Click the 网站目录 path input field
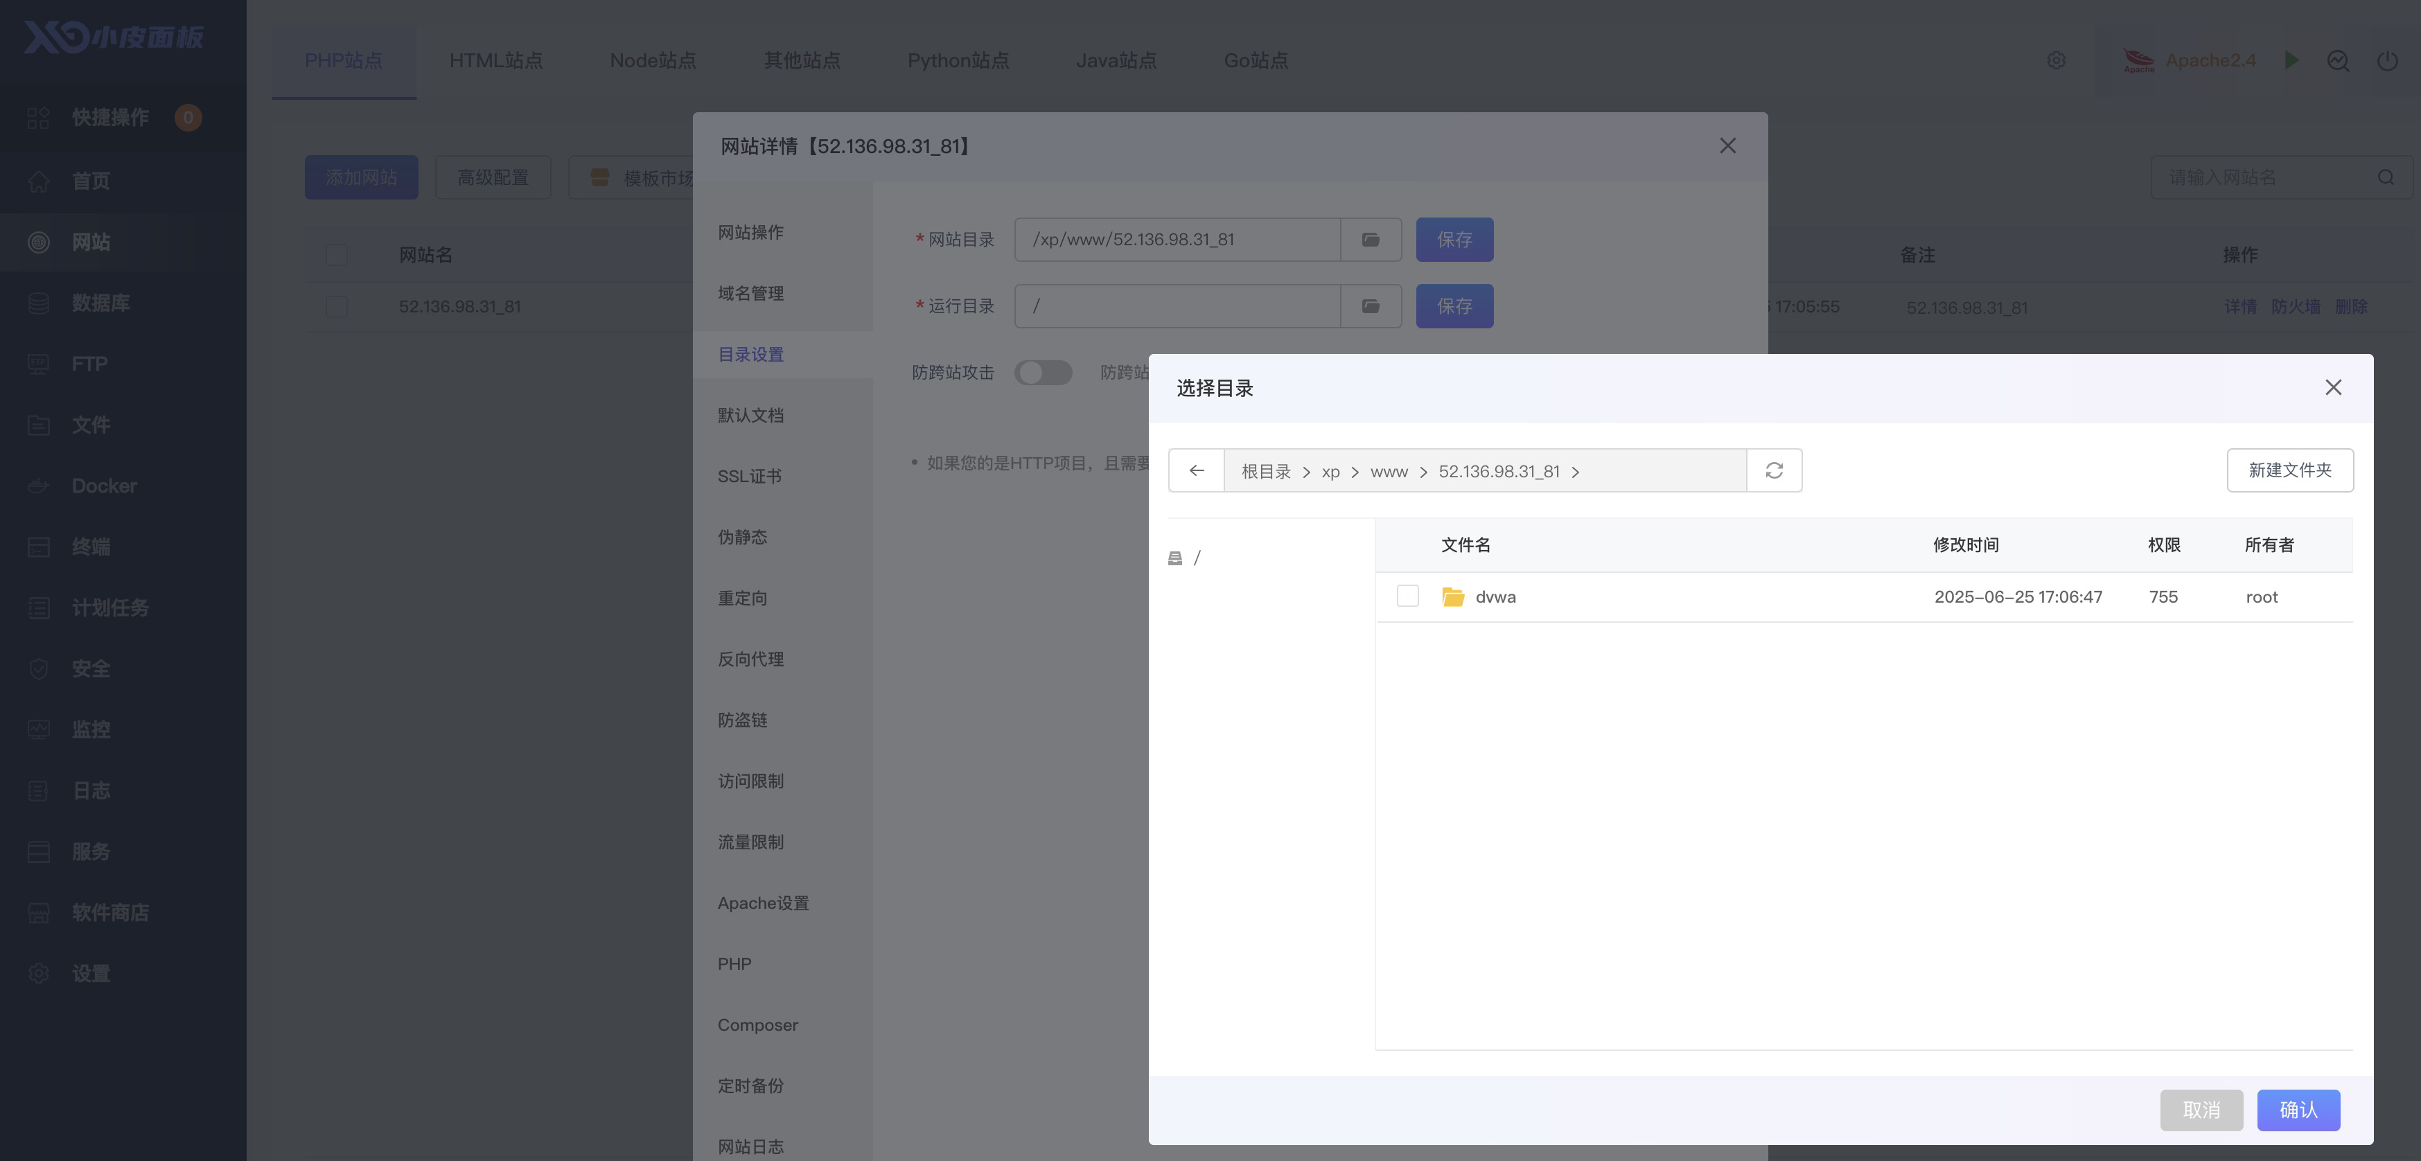Screen dimensions: 2421x1161 pyautogui.click(x=1177, y=240)
